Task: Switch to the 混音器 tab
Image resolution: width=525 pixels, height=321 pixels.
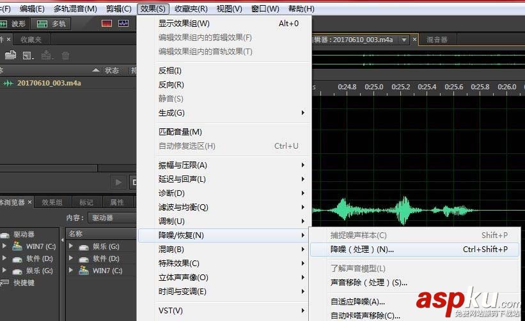Action: 437,40
